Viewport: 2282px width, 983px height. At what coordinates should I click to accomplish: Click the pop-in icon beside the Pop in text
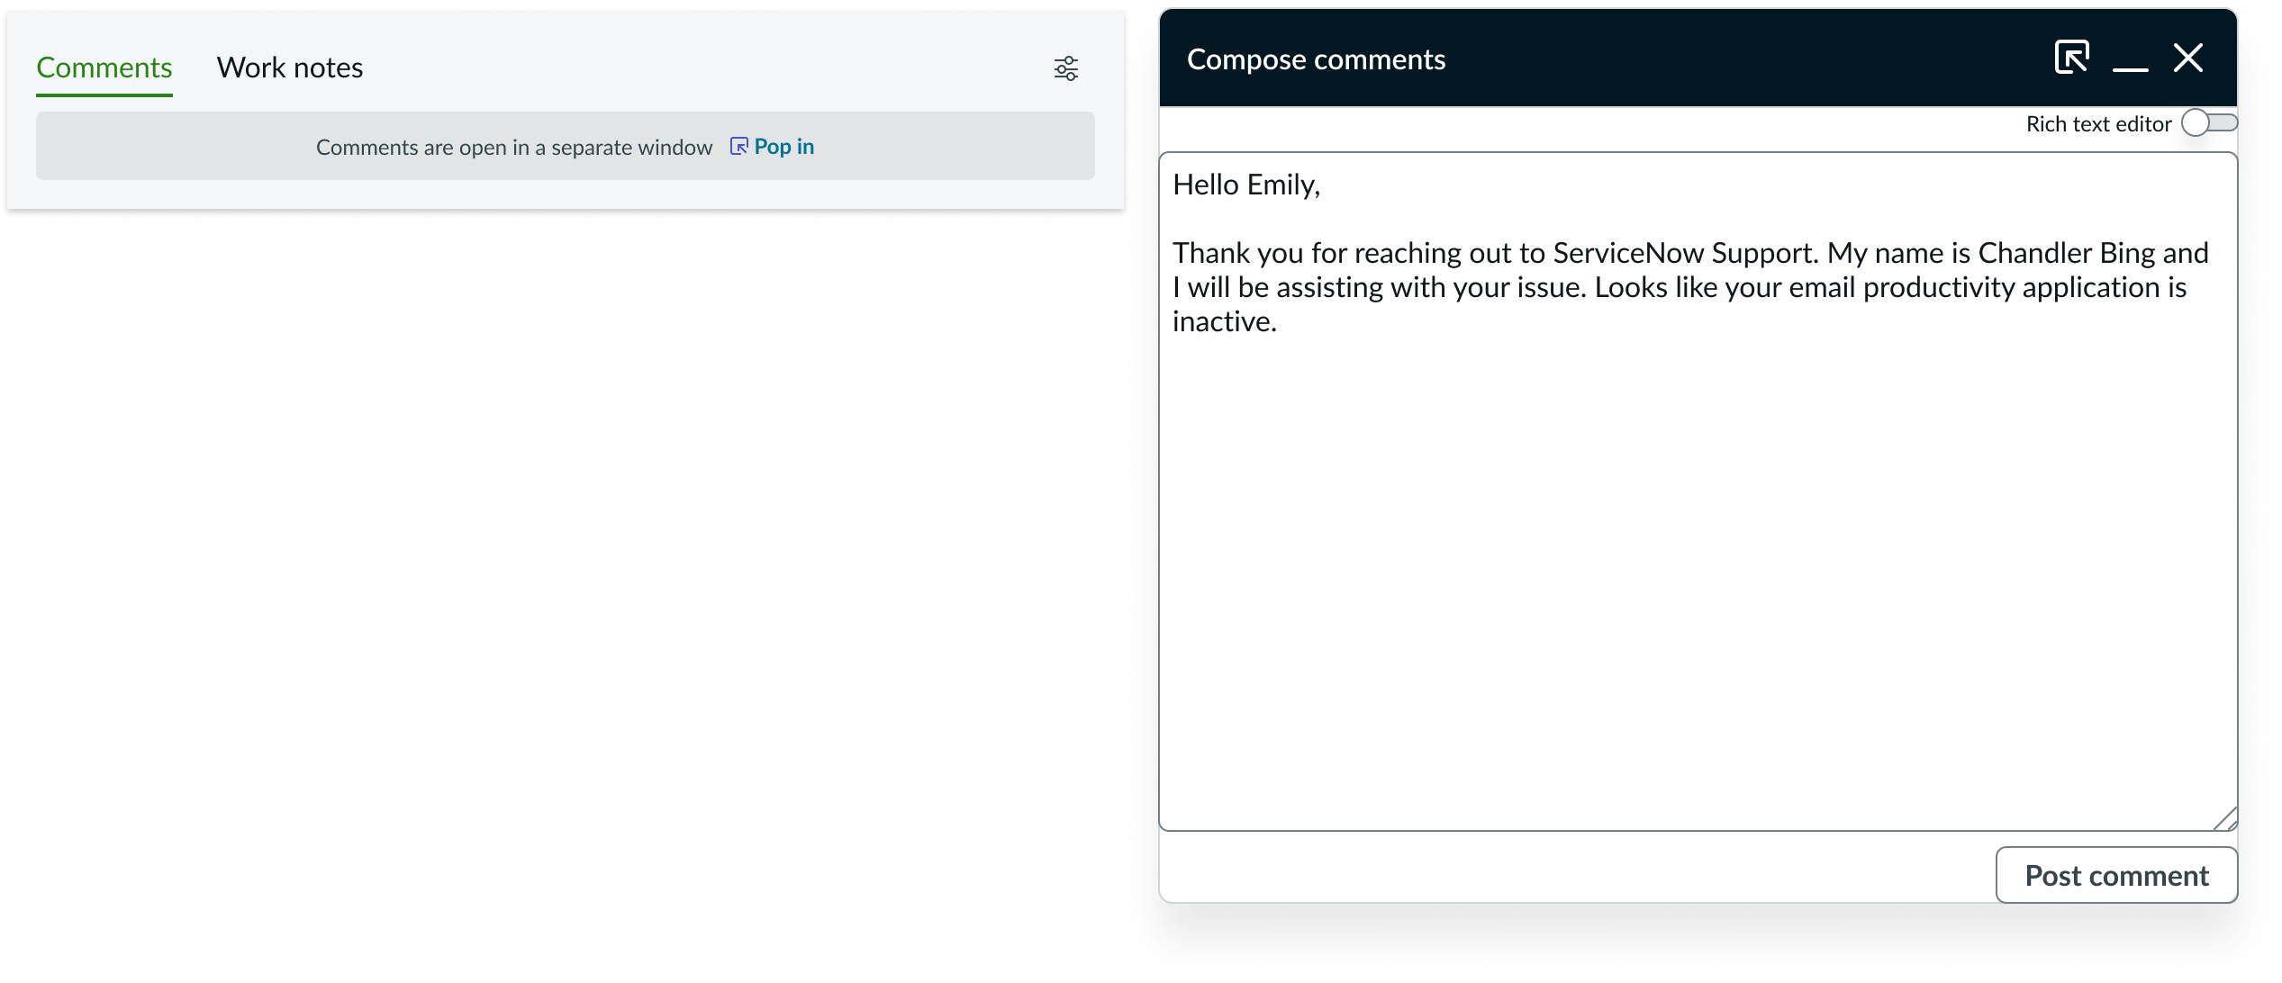pyautogui.click(x=739, y=146)
